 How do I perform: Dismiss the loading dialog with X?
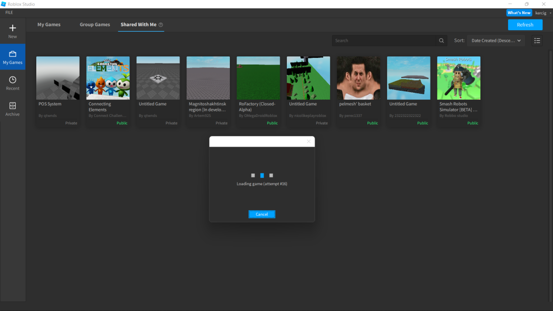tap(309, 142)
